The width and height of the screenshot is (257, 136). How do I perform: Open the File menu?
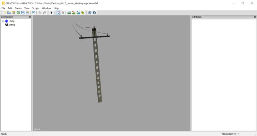(x=3, y=8)
